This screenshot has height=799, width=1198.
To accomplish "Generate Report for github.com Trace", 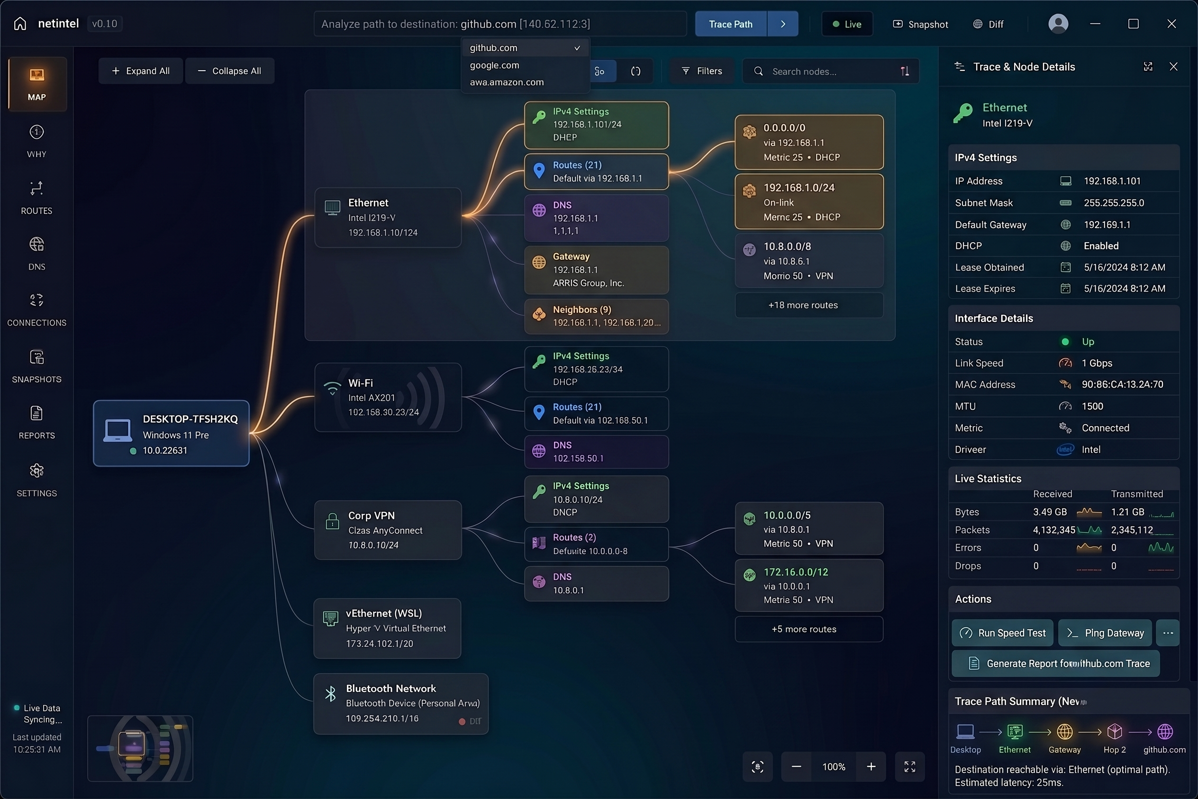I will [x=1056, y=663].
